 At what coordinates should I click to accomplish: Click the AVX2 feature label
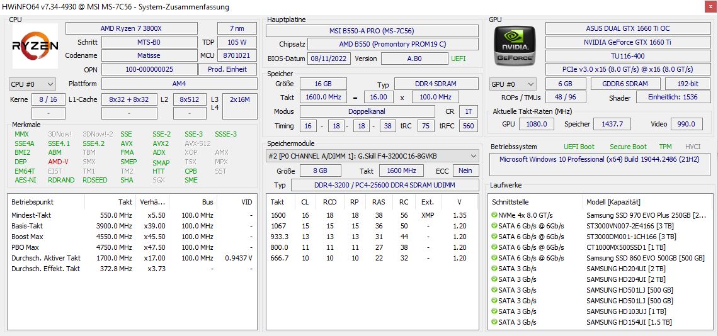161,143
